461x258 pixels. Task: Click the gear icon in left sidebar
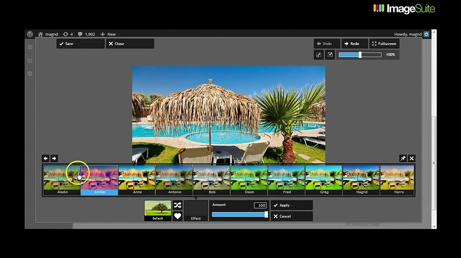tap(30, 61)
